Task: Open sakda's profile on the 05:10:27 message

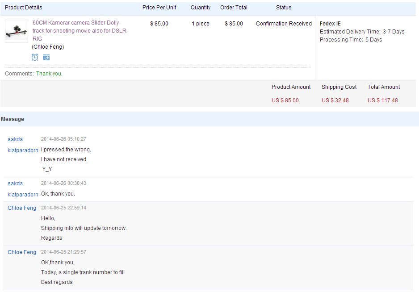Action: (15, 139)
